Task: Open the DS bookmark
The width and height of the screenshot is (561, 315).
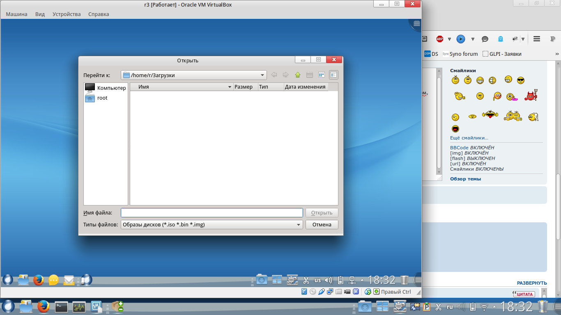Action: (x=431, y=54)
